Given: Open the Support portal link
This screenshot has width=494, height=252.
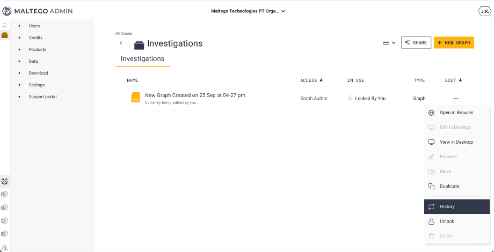Looking at the screenshot, I should point(42,97).
